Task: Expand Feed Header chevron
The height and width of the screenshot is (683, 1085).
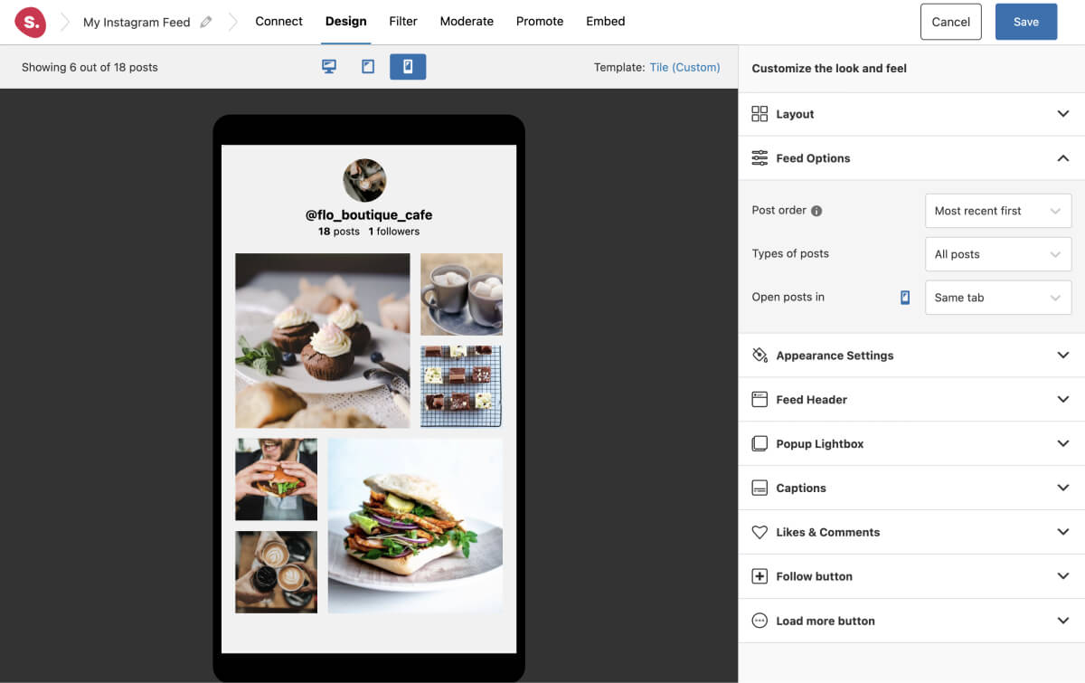Action: click(x=1063, y=400)
